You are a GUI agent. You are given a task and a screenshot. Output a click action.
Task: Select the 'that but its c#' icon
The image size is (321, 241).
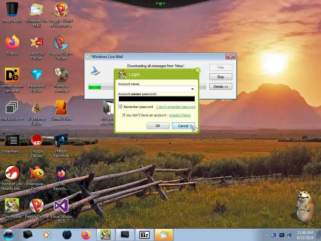12,111
